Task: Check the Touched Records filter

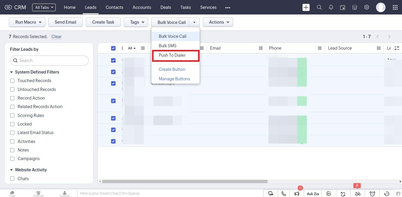Action: [x=12, y=81]
